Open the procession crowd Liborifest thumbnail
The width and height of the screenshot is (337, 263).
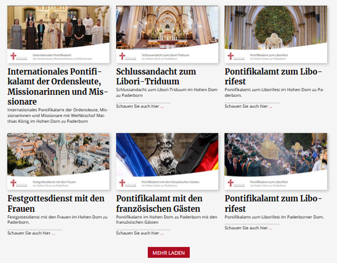(276, 161)
